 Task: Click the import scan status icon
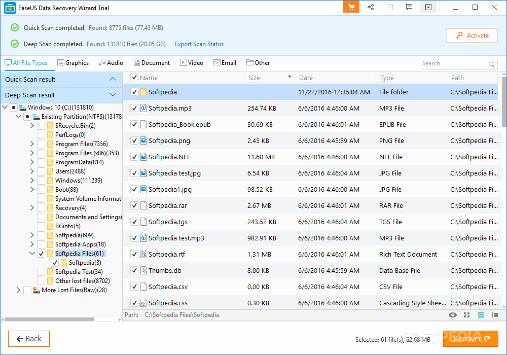tap(390, 7)
